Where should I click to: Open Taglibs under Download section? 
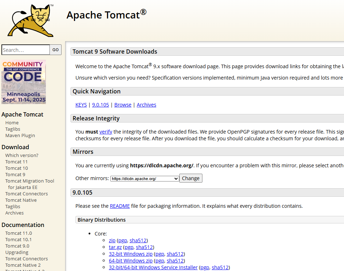point(13,206)
